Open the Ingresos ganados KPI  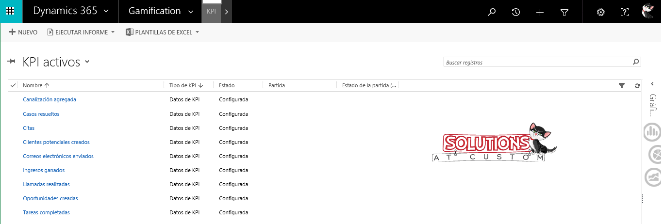point(44,170)
